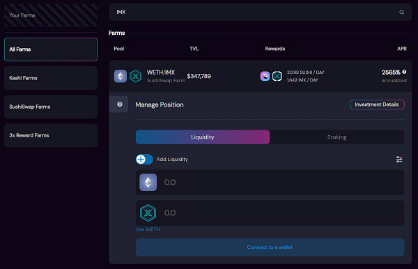
Task: Open the liquidity settings sliders icon
Action: [399, 159]
